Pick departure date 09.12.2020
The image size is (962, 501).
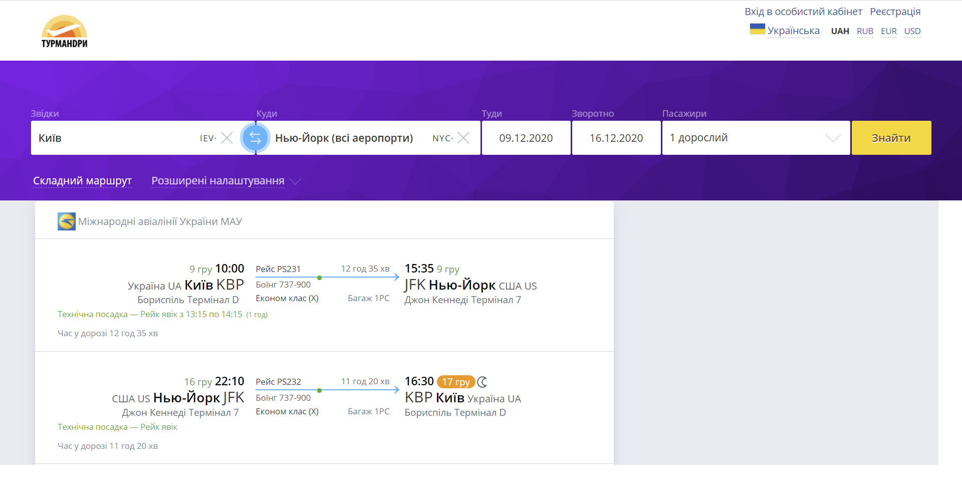526,138
